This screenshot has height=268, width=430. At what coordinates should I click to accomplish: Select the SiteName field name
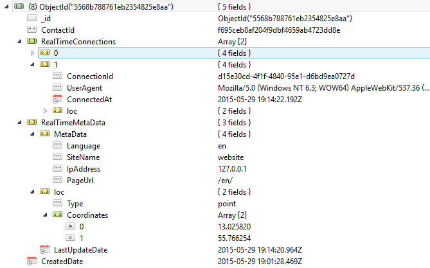coord(83,157)
